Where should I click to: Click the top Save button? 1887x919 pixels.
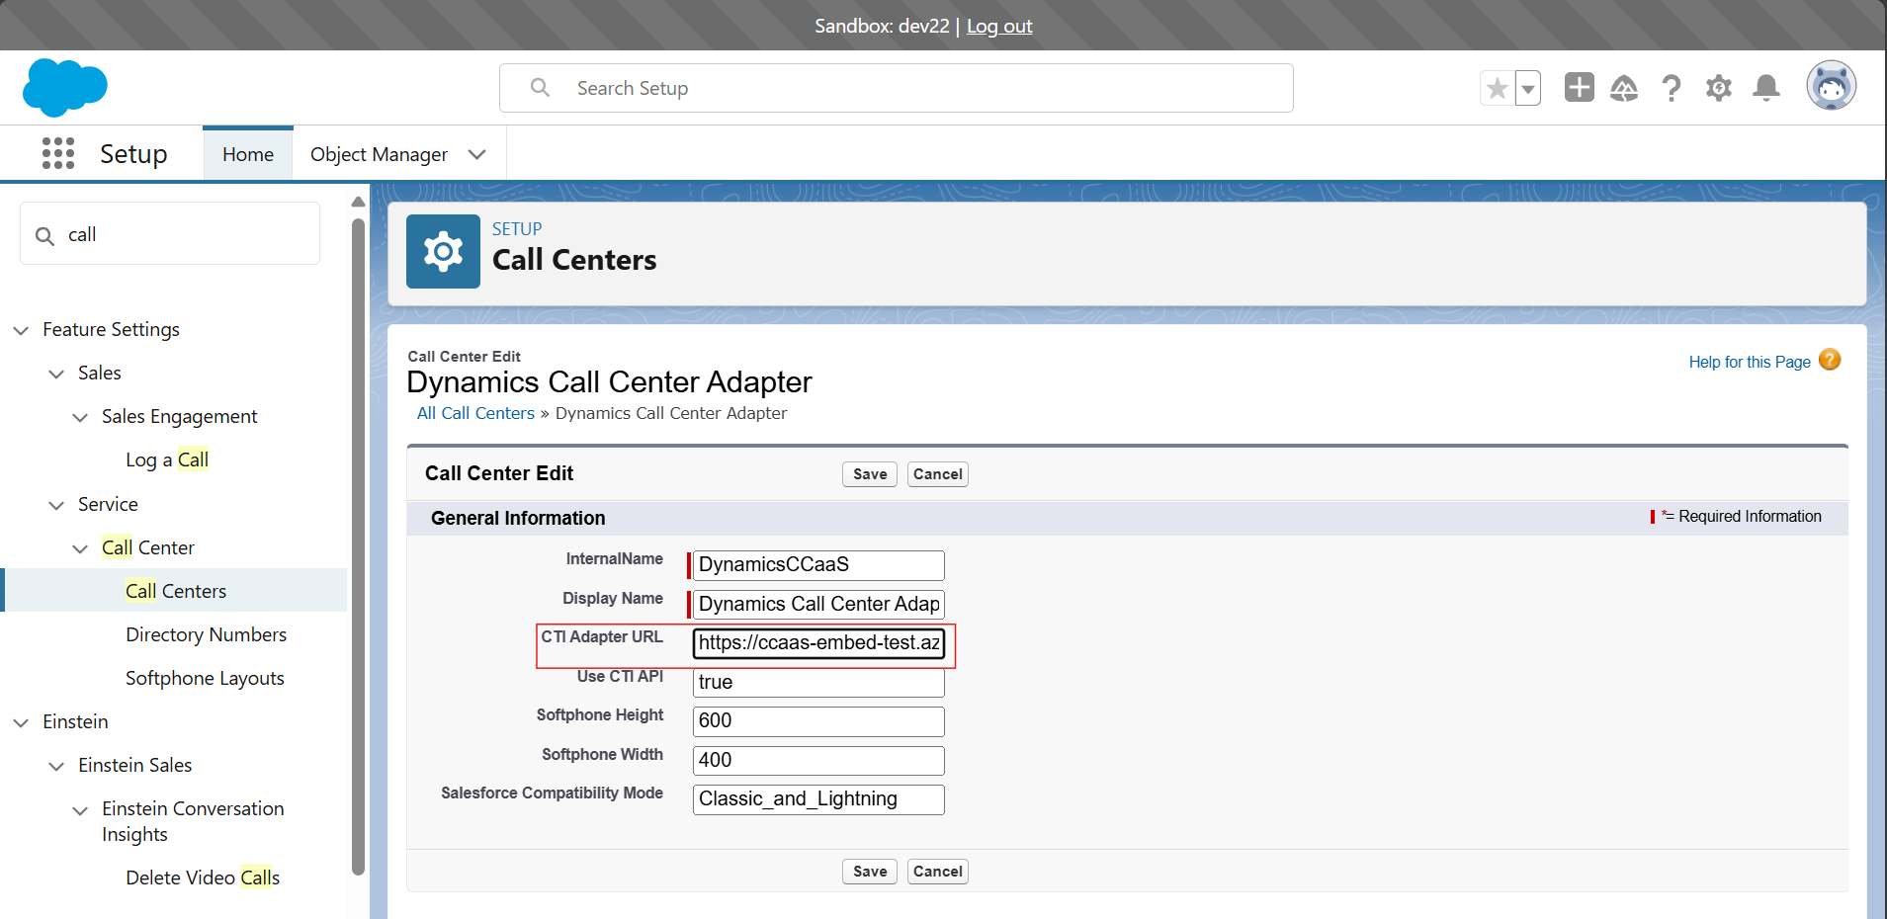[x=870, y=474]
